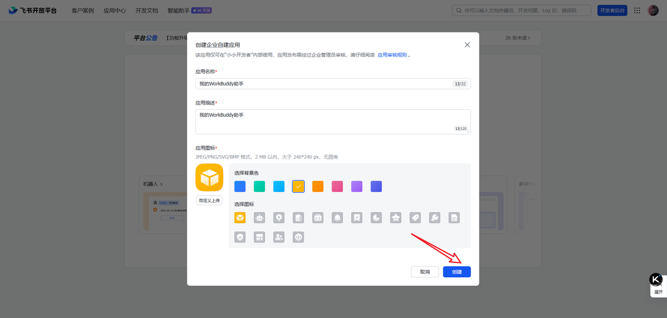This screenshot has width=667, height=318.
Task: Choose the lightbulb app icon
Action: pos(279,218)
